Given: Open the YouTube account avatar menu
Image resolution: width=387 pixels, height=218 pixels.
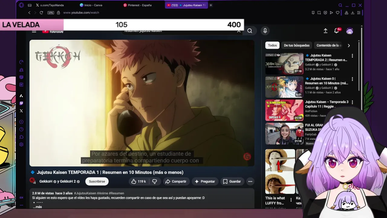Looking at the screenshot, I should [x=350, y=31].
